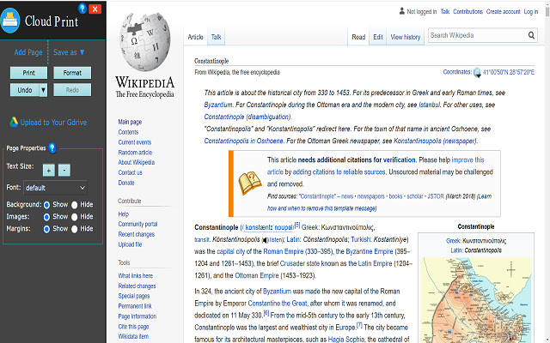The image size is (550, 343).
Task: Click Add Page
Action: (x=28, y=52)
